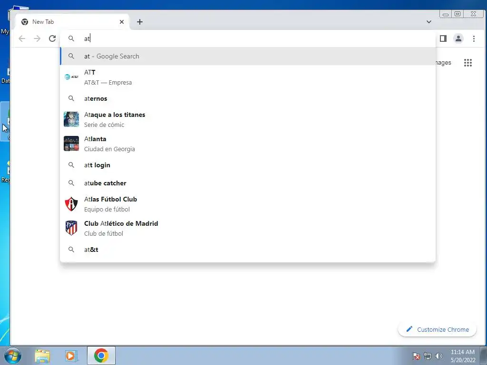Open the volume speaker tray icon
487x365 pixels.
point(439,356)
